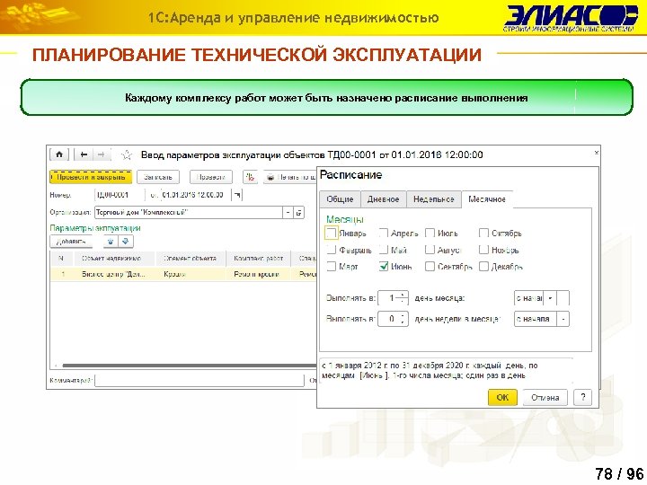The width and height of the screenshot is (647, 485).
Task: Select the Бизнес центр row cell
Action: tap(114, 274)
